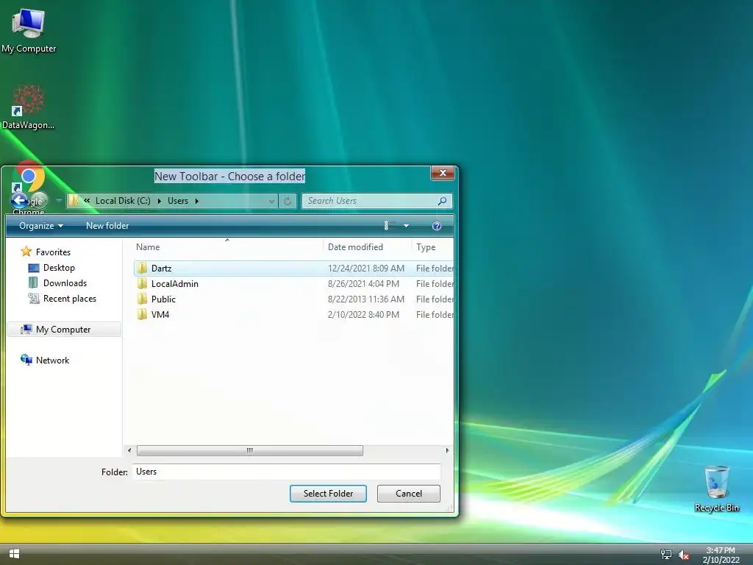Click the Network sidebar icon
Screen dimensions: 753x565
coord(26,360)
